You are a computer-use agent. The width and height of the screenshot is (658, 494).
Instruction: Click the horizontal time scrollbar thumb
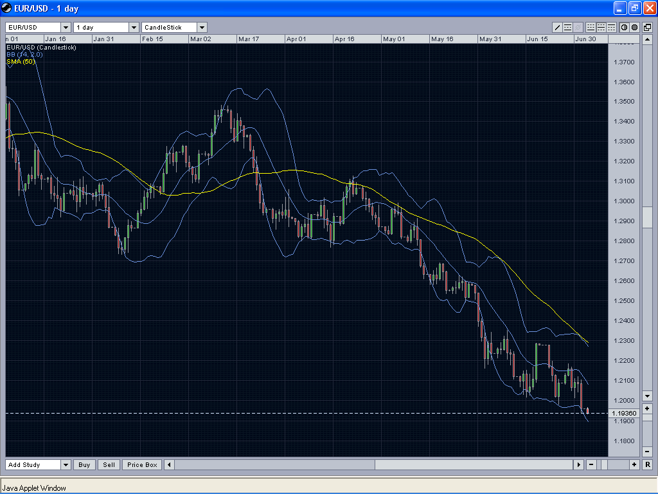point(474,465)
